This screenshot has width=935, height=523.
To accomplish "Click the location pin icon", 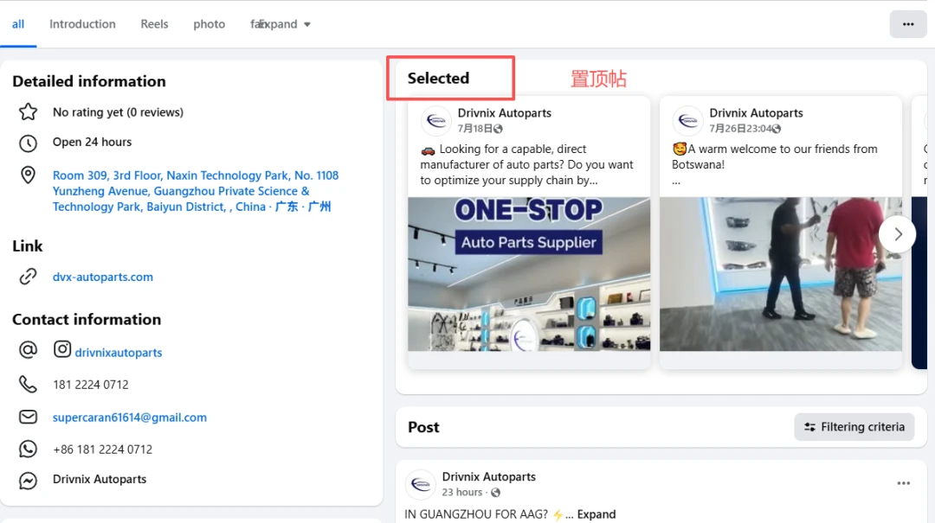I will 28,175.
